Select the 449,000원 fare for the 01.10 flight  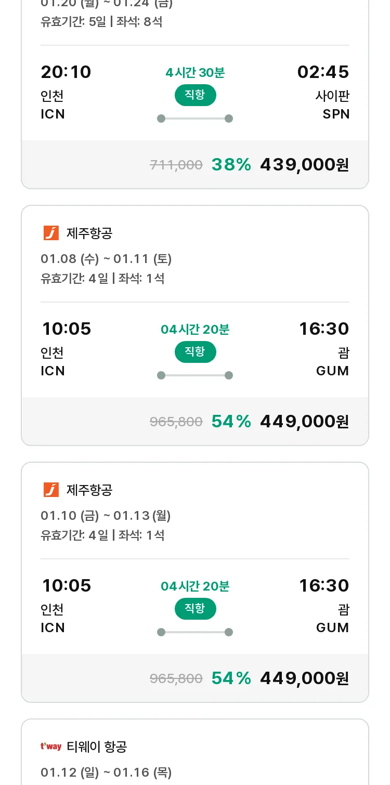pyautogui.click(x=304, y=678)
